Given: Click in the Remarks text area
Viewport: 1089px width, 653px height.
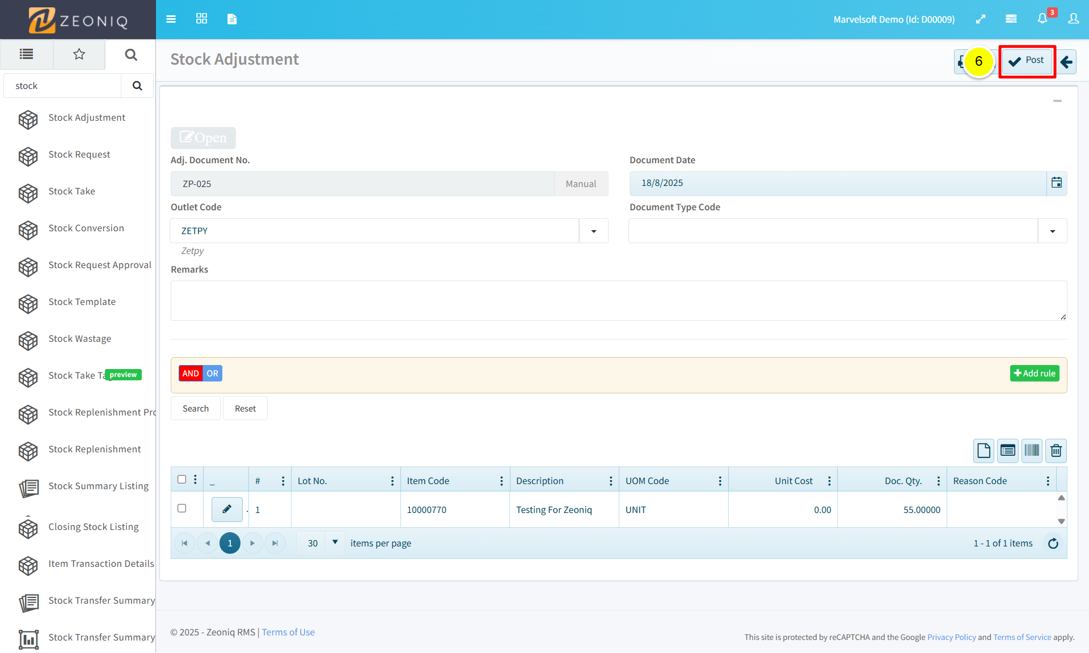Looking at the screenshot, I should [618, 301].
